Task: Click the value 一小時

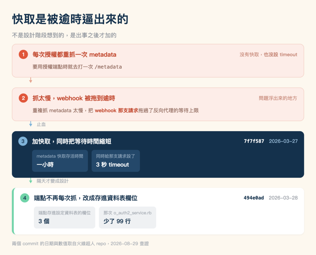Action: click(x=45, y=164)
